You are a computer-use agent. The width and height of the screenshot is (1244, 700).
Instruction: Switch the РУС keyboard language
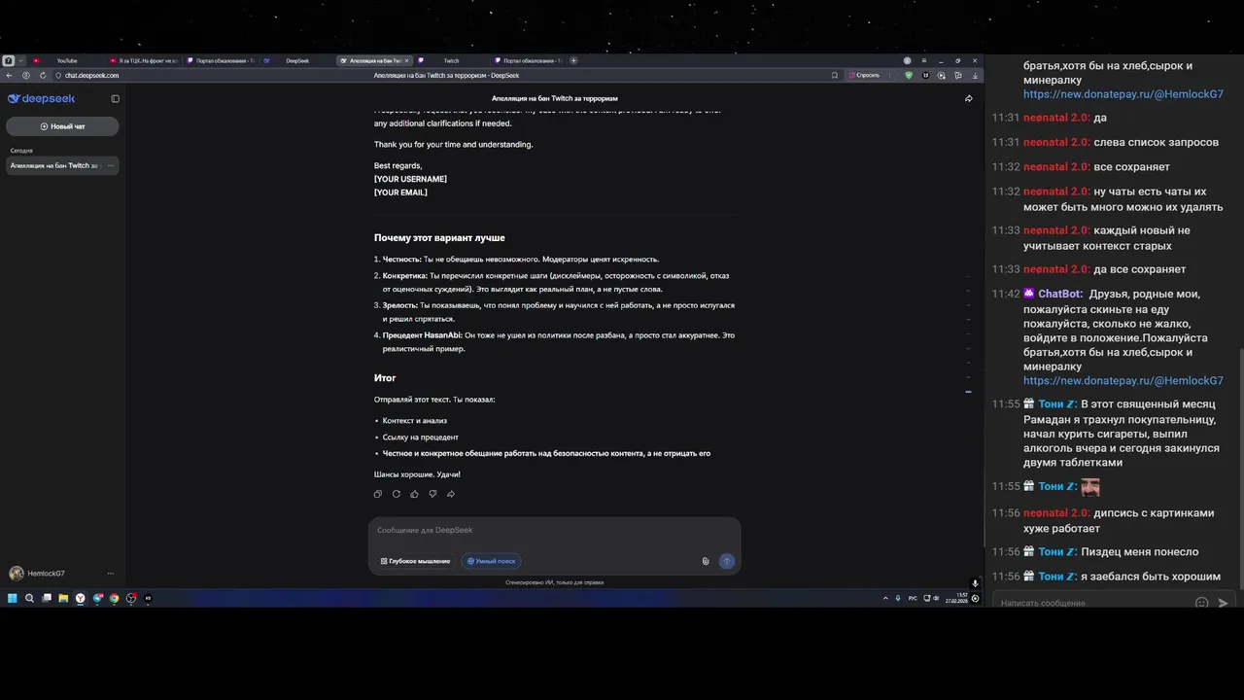913,599
